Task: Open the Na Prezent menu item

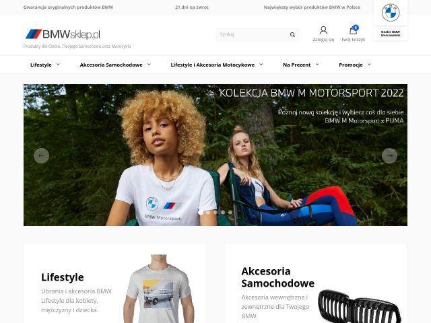Action: point(296,65)
